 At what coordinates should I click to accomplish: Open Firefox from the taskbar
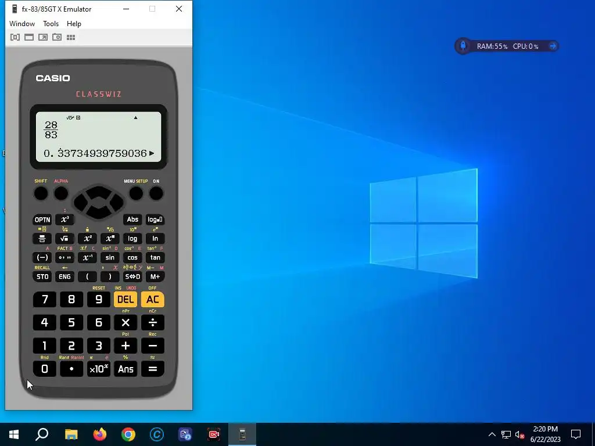pos(100,434)
